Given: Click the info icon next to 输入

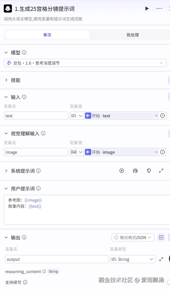Looking at the screenshot, I should (24, 97).
